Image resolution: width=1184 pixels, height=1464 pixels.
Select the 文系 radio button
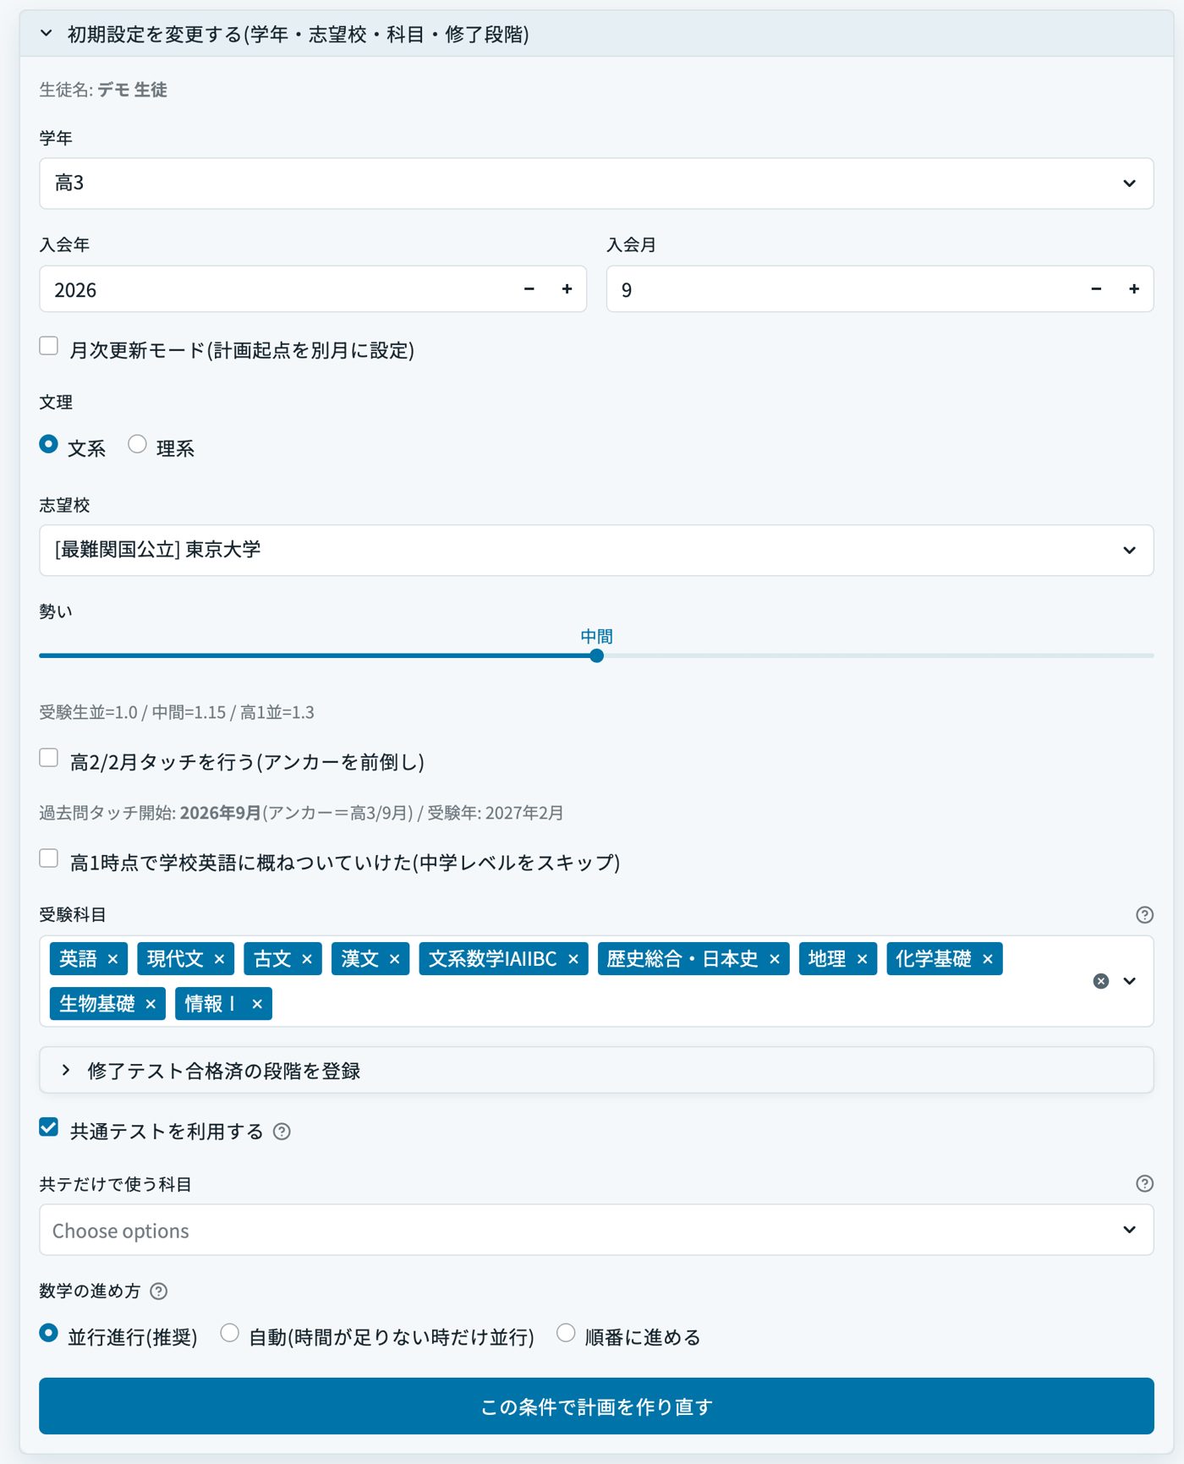click(x=49, y=444)
